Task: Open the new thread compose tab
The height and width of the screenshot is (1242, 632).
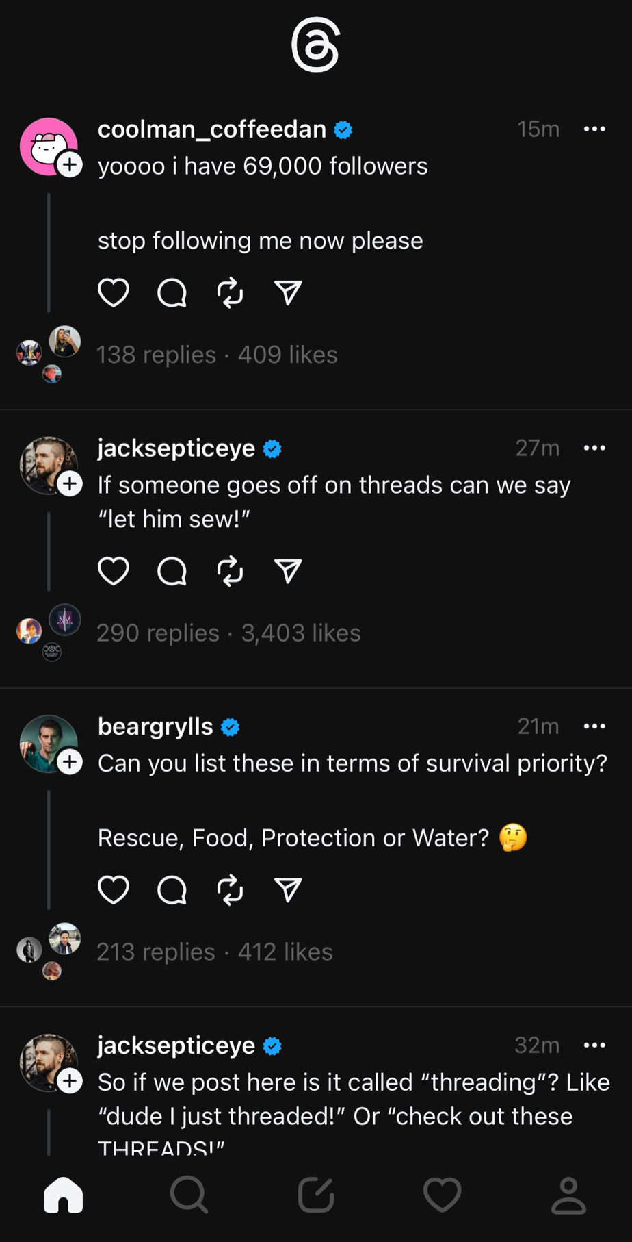Action: pos(316,1195)
